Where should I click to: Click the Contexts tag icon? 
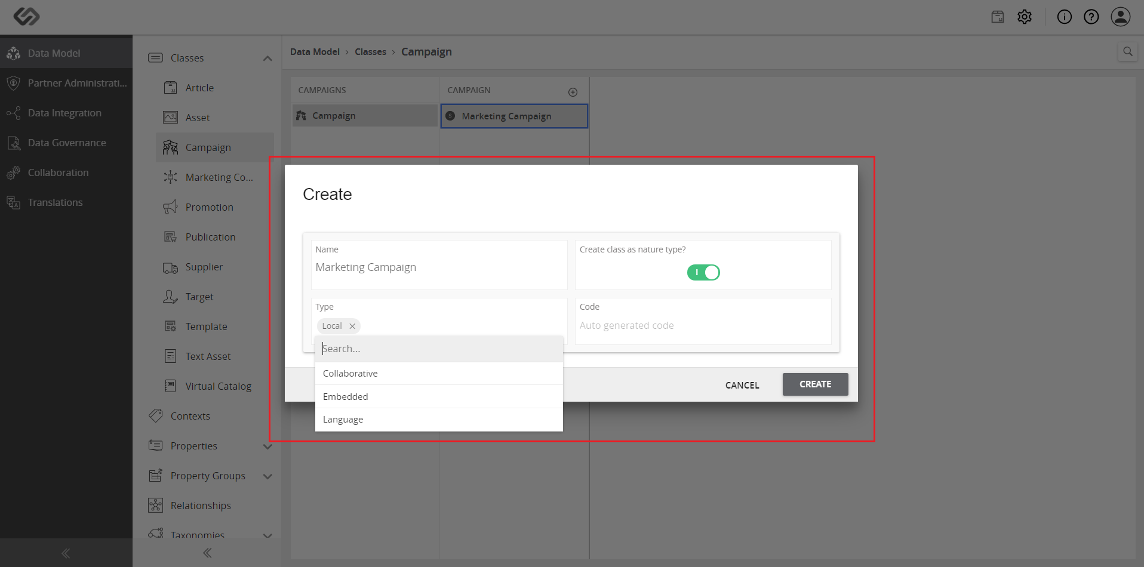pos(156,416)
